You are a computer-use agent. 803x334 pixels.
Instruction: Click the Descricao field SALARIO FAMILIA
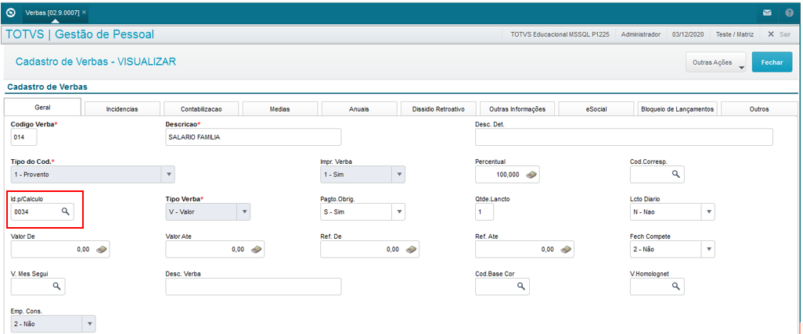click(x=253, y=137)
